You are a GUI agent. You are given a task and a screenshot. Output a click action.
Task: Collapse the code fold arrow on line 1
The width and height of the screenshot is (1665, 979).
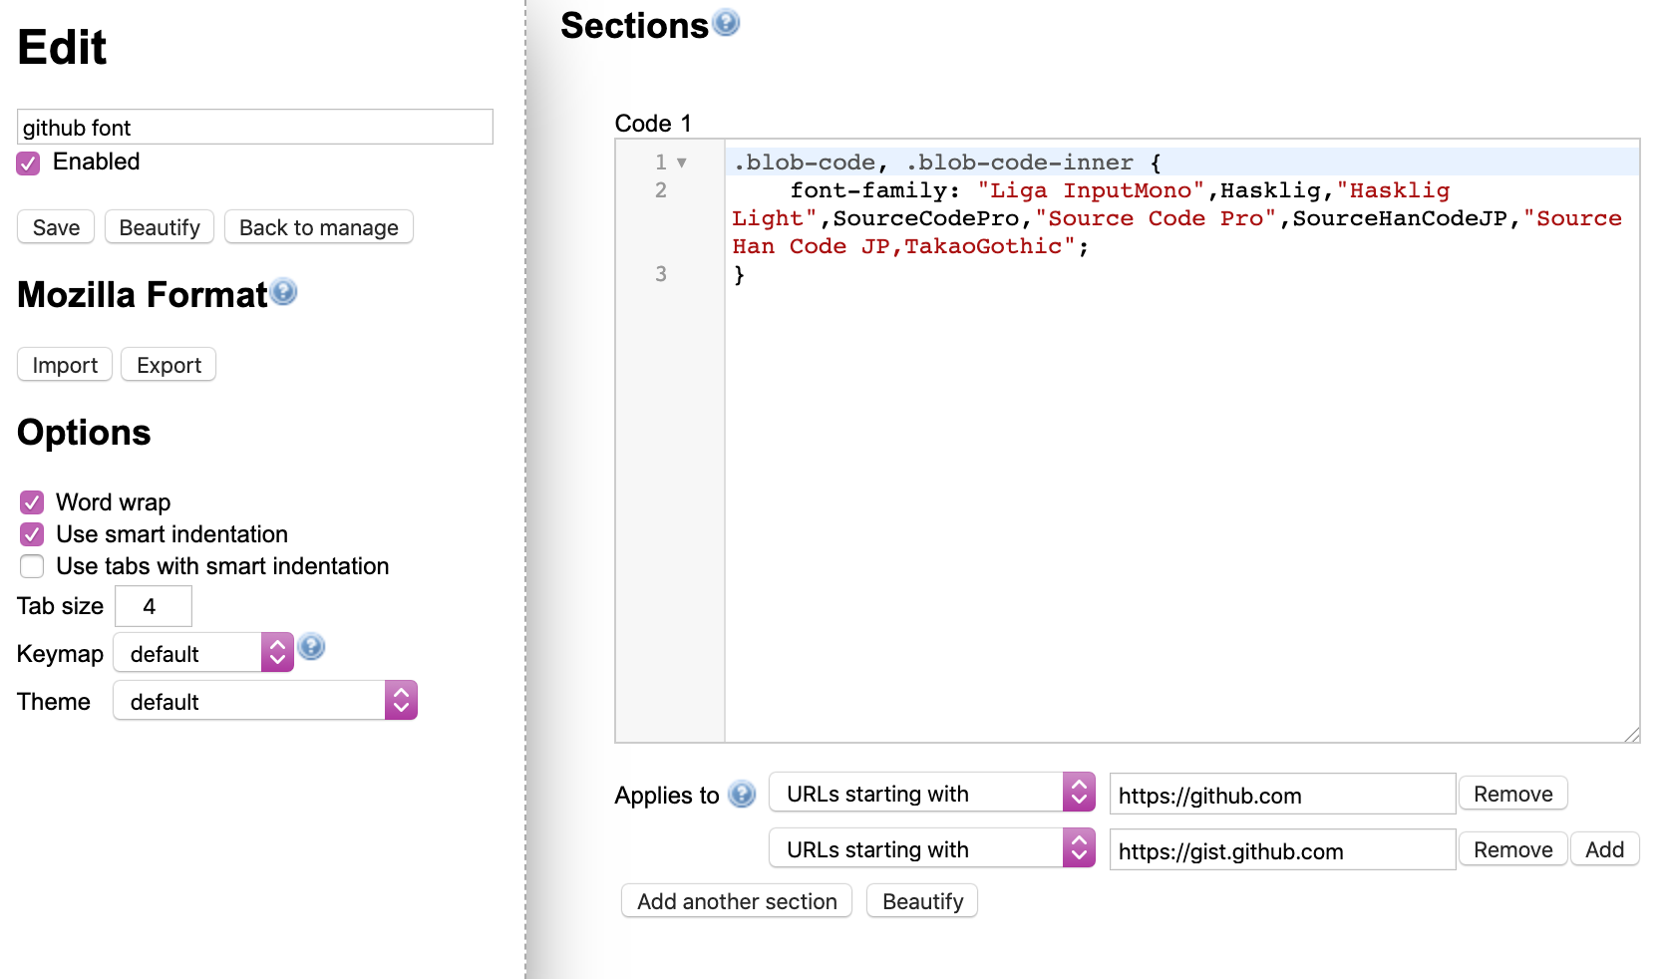(x=682, y=163)
